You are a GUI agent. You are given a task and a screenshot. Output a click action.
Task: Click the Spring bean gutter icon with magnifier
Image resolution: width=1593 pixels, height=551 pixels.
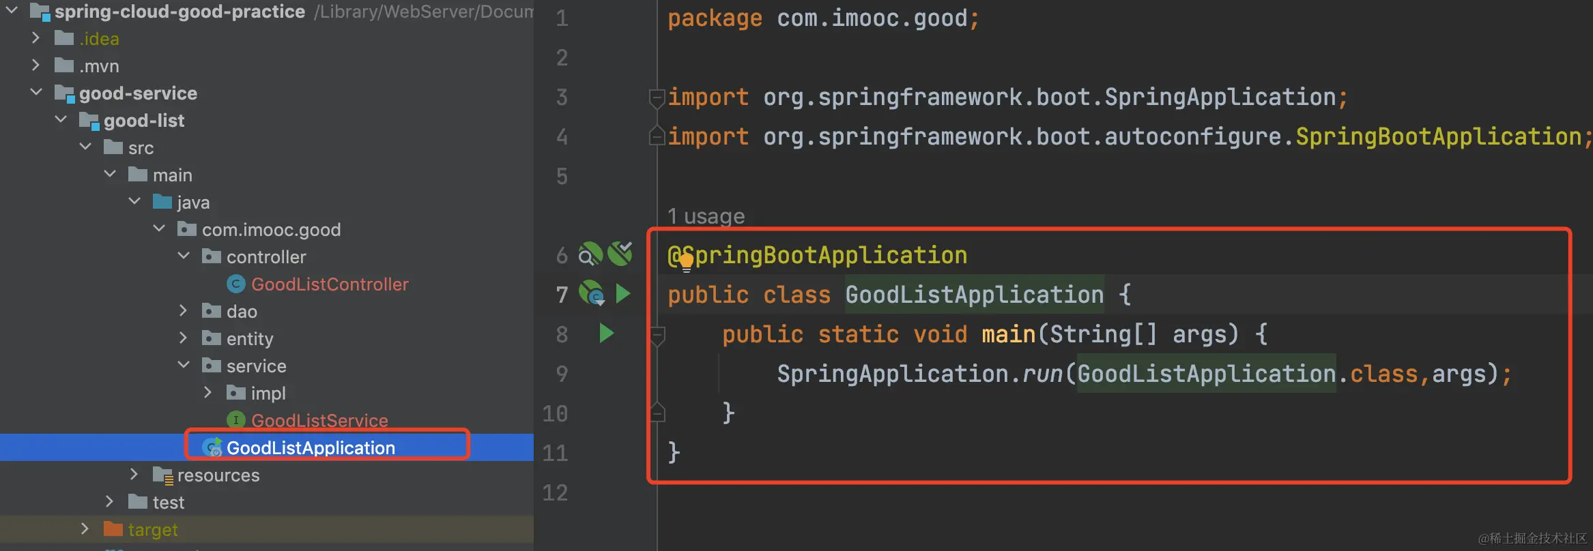(x=590, y=254)
